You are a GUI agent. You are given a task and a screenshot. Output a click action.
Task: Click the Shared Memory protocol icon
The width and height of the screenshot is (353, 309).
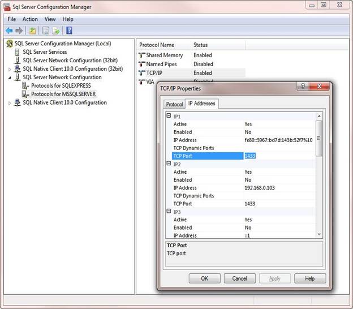coord(141,55)
